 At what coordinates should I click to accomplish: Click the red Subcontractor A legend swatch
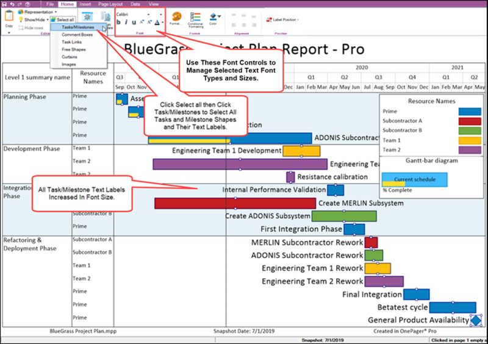click(470, 121)
